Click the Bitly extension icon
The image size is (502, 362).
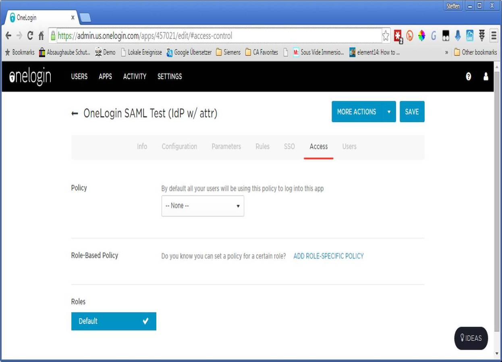click(x=410, y=35)
